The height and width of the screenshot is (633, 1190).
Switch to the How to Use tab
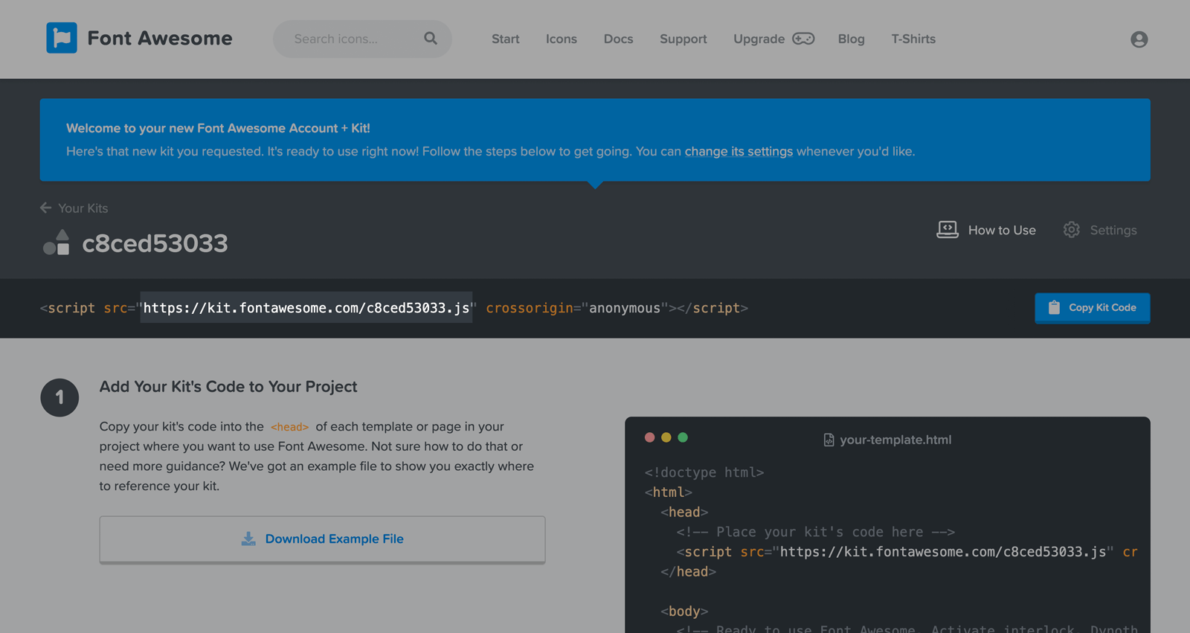coord(986,230)
